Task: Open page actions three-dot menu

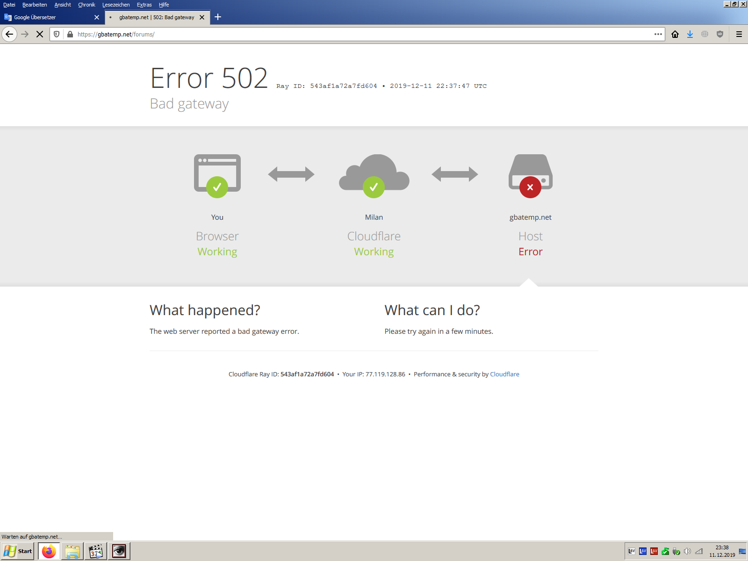Action: [x=658, y=34]
